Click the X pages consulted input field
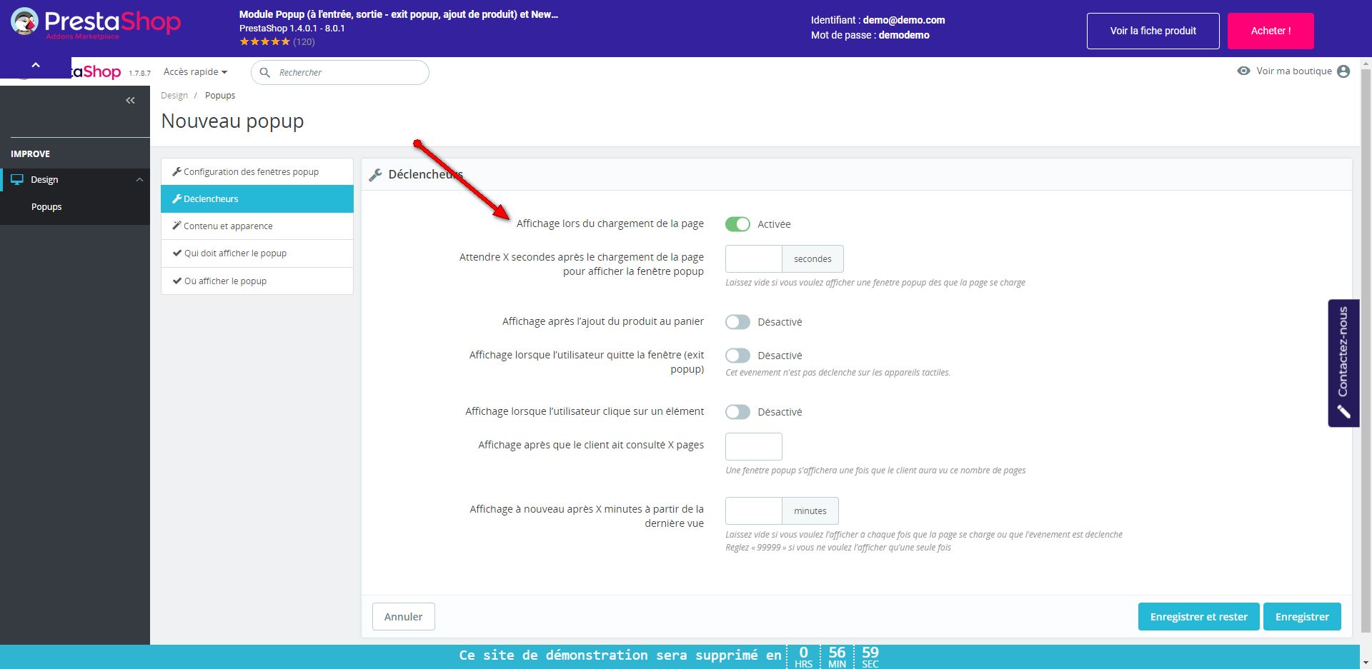The image size is (1372, 669). (x=754, y=447)
